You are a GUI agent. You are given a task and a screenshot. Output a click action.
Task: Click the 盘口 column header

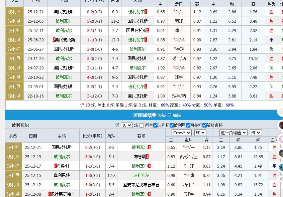pyautogui.click(x=180, y=4)
